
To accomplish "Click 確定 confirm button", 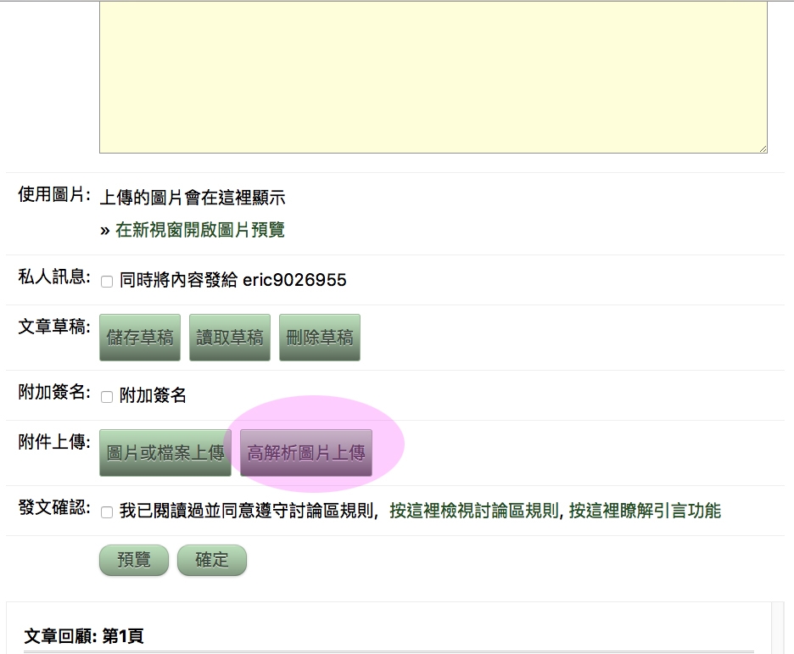I will [x=212, y=560].
